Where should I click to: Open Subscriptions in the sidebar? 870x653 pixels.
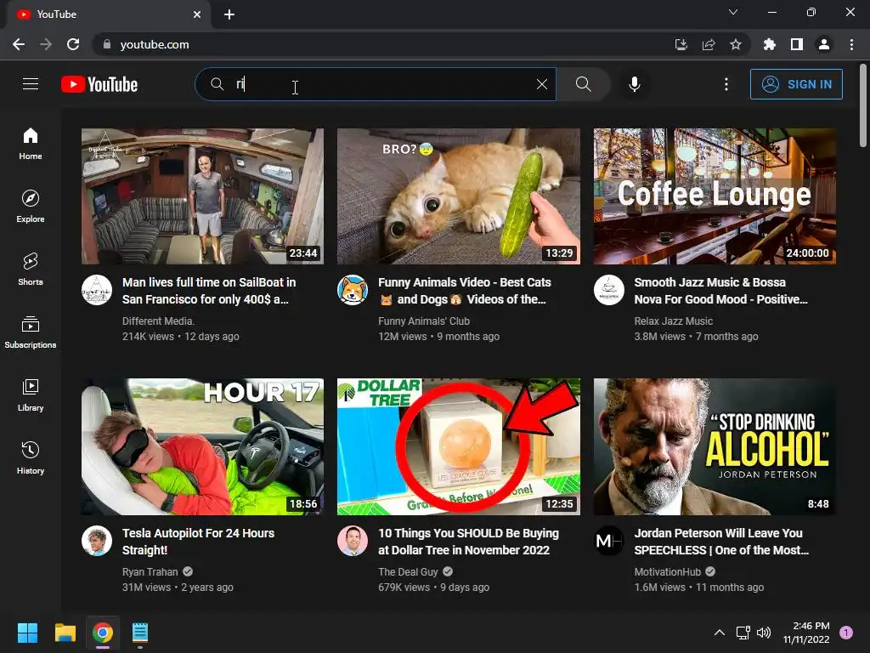[x=31, y=332]
